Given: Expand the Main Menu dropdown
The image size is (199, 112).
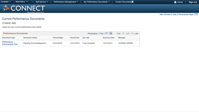Looking at the screenshot, I should (21, 2).
